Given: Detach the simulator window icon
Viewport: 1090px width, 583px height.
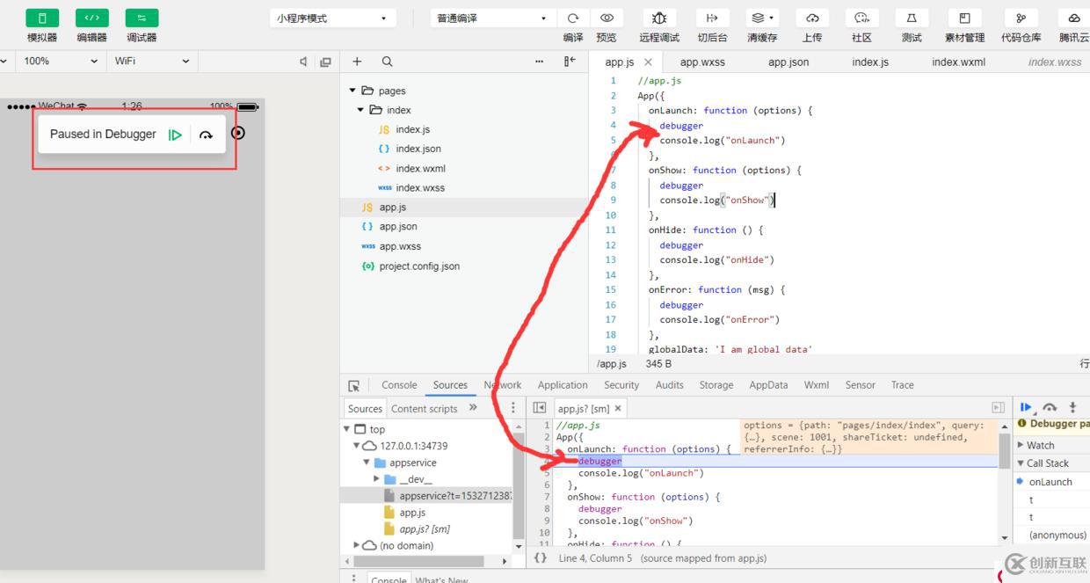Looking at the screenshot, I should 325,62.
